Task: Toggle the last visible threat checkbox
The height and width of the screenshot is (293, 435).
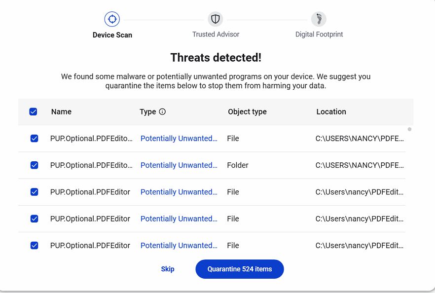Action: [34, 245]
